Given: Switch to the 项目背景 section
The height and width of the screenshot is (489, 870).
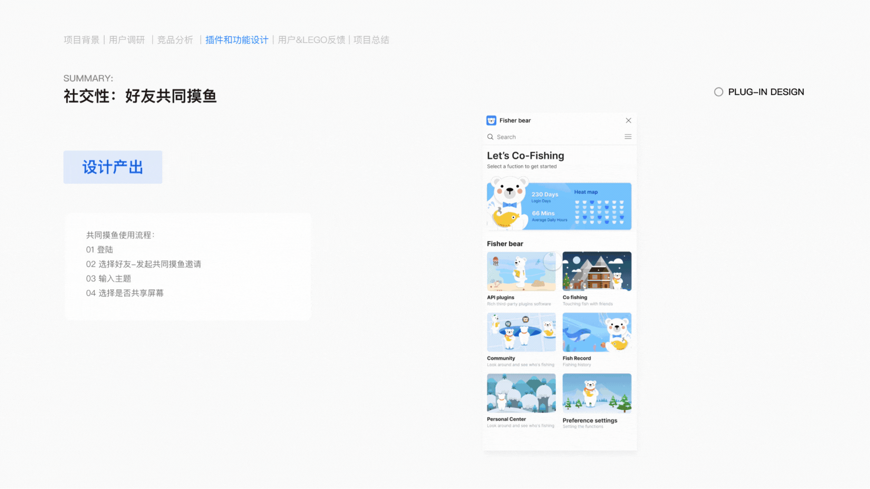Looking at the screenshot, I should tap(81, 40).
